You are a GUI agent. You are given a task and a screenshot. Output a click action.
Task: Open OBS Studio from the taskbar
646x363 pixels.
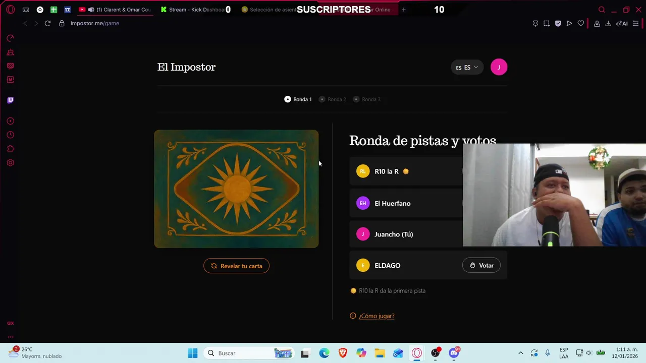click(x=435, y=353)
